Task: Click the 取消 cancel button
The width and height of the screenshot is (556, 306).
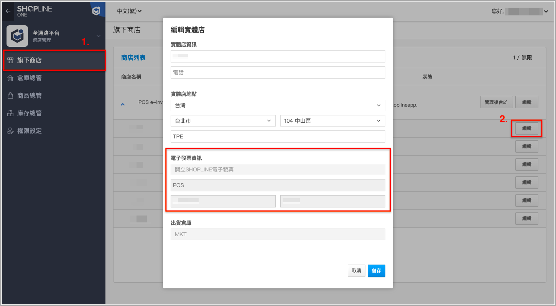Action: [357, 271]
